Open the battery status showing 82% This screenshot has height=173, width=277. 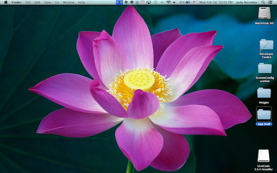(185, 2)
